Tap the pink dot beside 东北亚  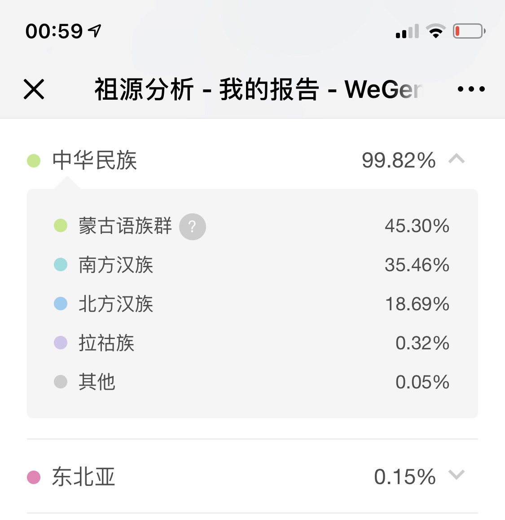(x=34, y=477)
